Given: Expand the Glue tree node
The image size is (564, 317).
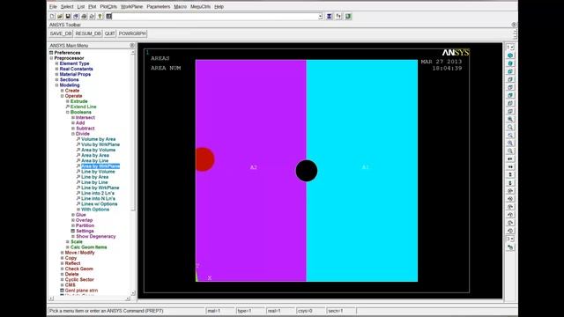Looking at the screenshot, I should point(73,215).
